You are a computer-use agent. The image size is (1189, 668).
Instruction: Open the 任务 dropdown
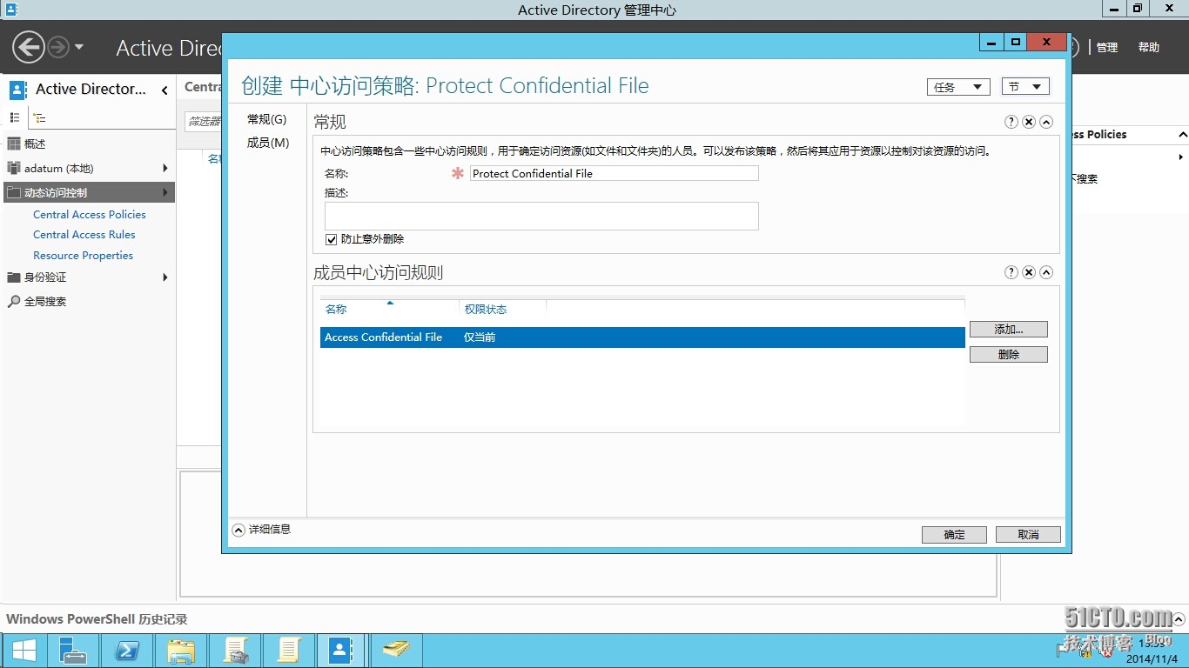tap(958, 87)
